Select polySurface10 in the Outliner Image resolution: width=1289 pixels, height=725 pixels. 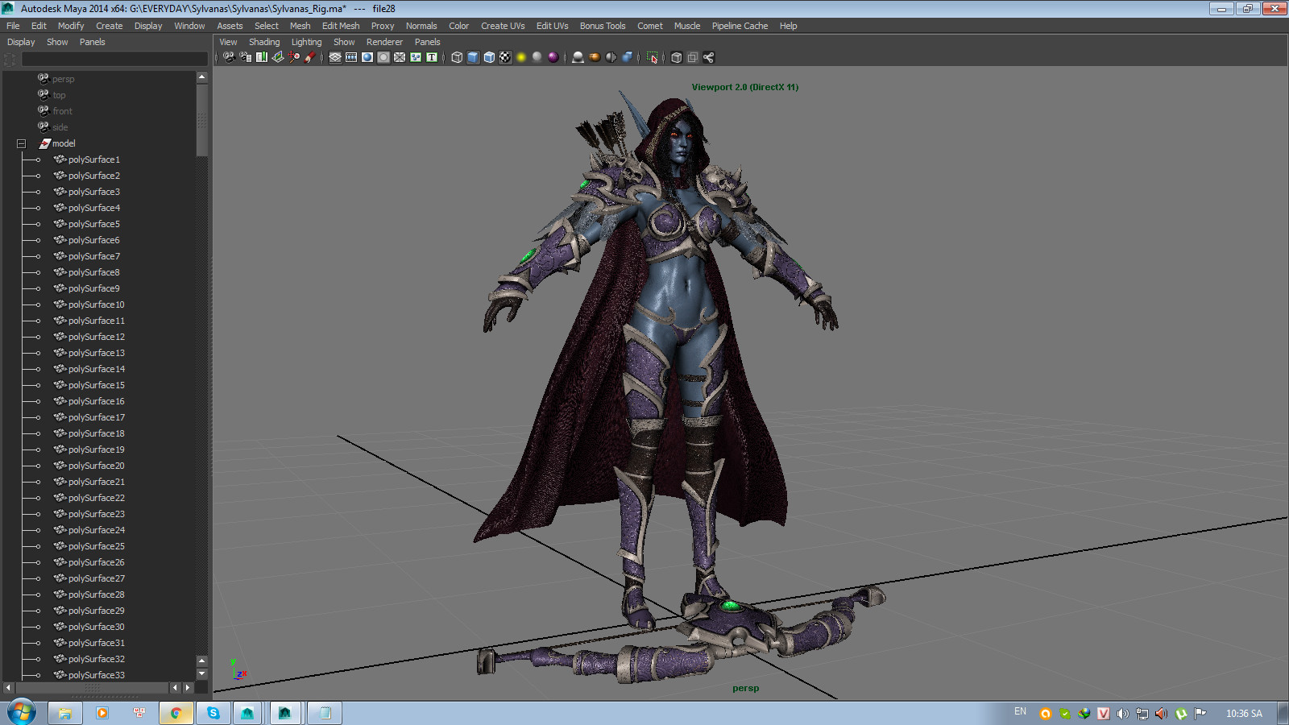tap(97, 304)
